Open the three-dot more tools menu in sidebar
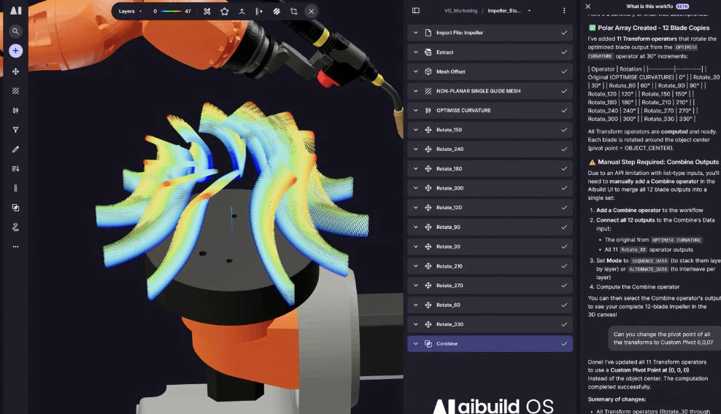Image resolution: width=721 pixels, height=414 pixels. click(x=15, y=247)
